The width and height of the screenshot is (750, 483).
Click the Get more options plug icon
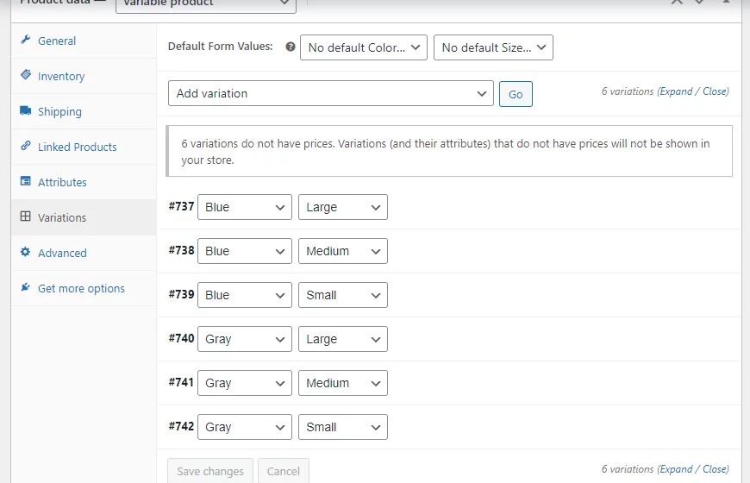click(x=26, y=287)
